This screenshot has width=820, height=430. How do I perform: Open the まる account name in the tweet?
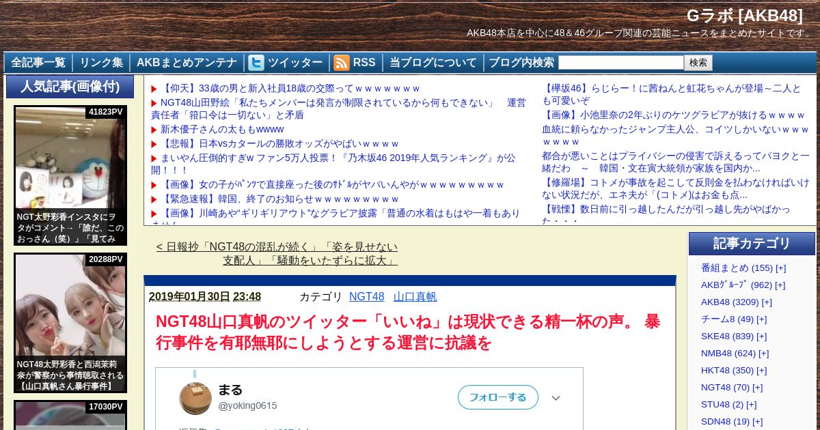[230, 390]
